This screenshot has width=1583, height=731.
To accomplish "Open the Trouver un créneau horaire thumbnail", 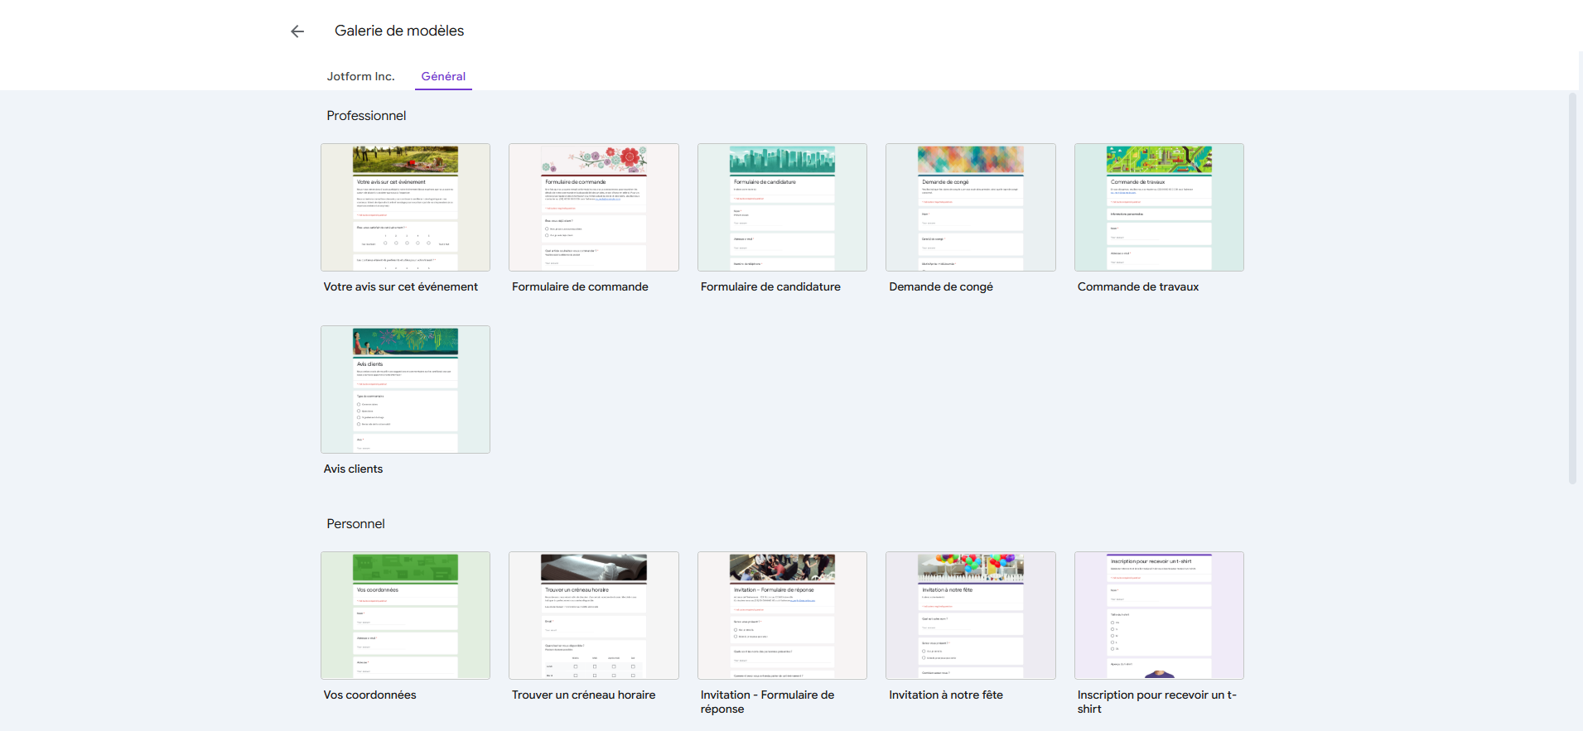I will [594, 615].
